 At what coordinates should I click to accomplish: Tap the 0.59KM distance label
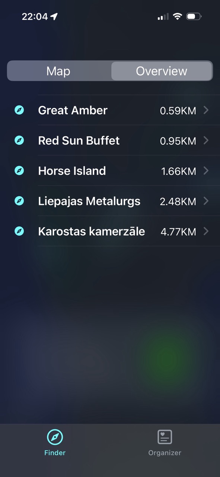point(178,111)
